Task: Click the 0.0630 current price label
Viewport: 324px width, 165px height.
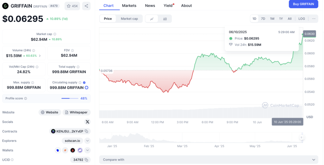Action: pyautogui.click(x=309, y=34)
